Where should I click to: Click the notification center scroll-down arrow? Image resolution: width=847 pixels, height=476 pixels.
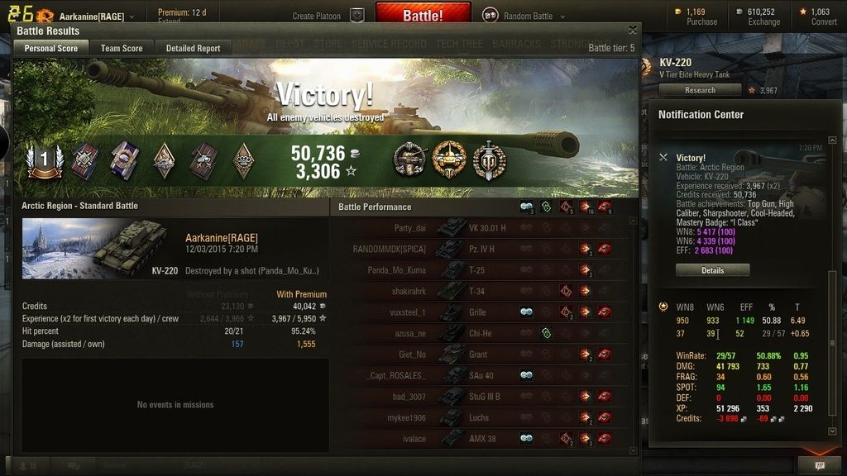point(832,431)
